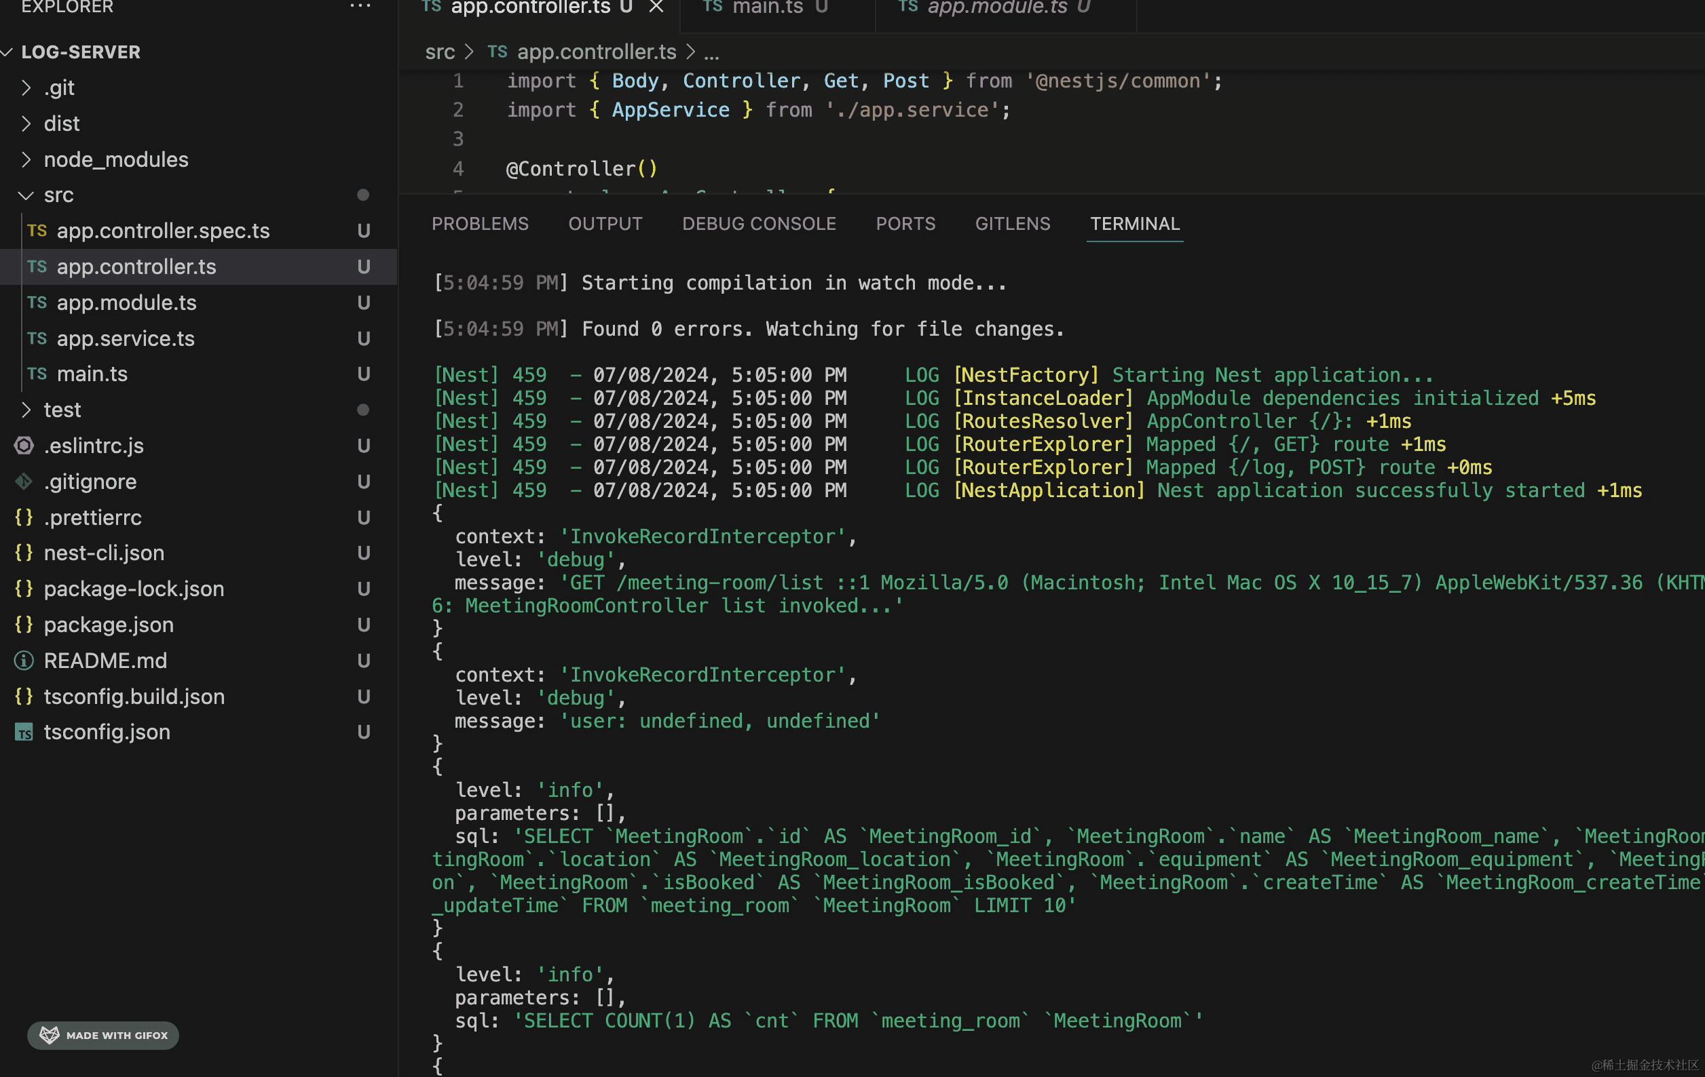Switch to the main.ts editor tab

[x=768, y=7]
